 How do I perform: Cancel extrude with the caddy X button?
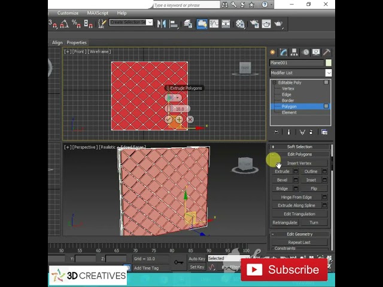pyautogui.click(x=190, y=120)
